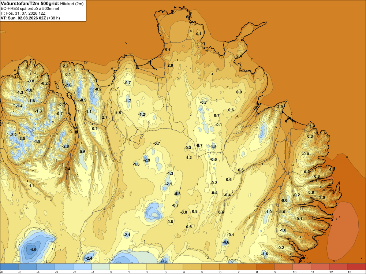Click the '4.1' temperature value
Viewport: 366px width, 274px height.
[x=198, y=34]
